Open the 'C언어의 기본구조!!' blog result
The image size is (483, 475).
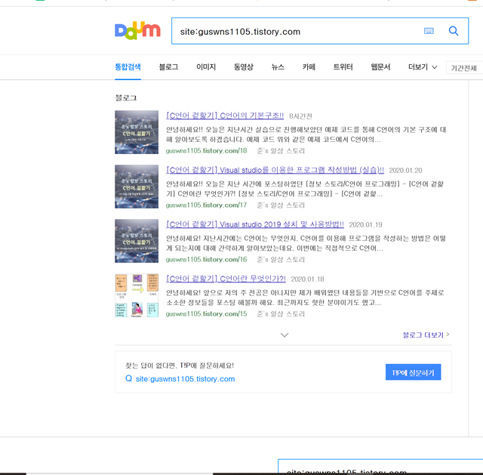point(225,116)
